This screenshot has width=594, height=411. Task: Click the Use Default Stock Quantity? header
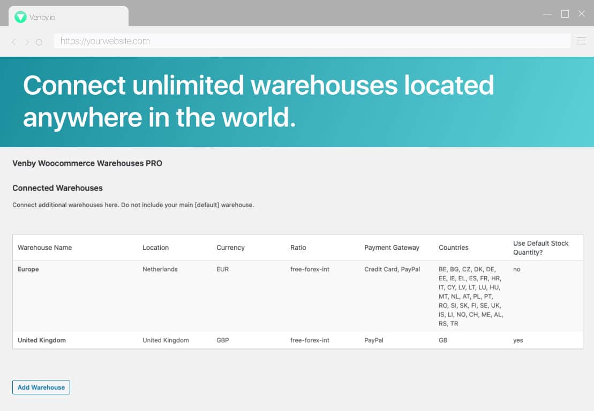tap(540, 247)
